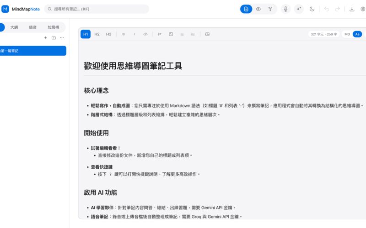
Task: Insert image from toolbar
Action: click(x=207, y=34)
